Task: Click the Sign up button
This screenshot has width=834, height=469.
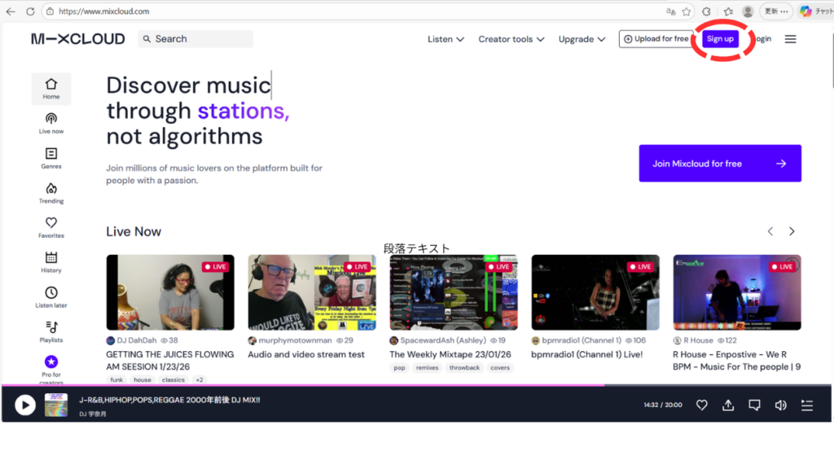Action: click(720, 39)
